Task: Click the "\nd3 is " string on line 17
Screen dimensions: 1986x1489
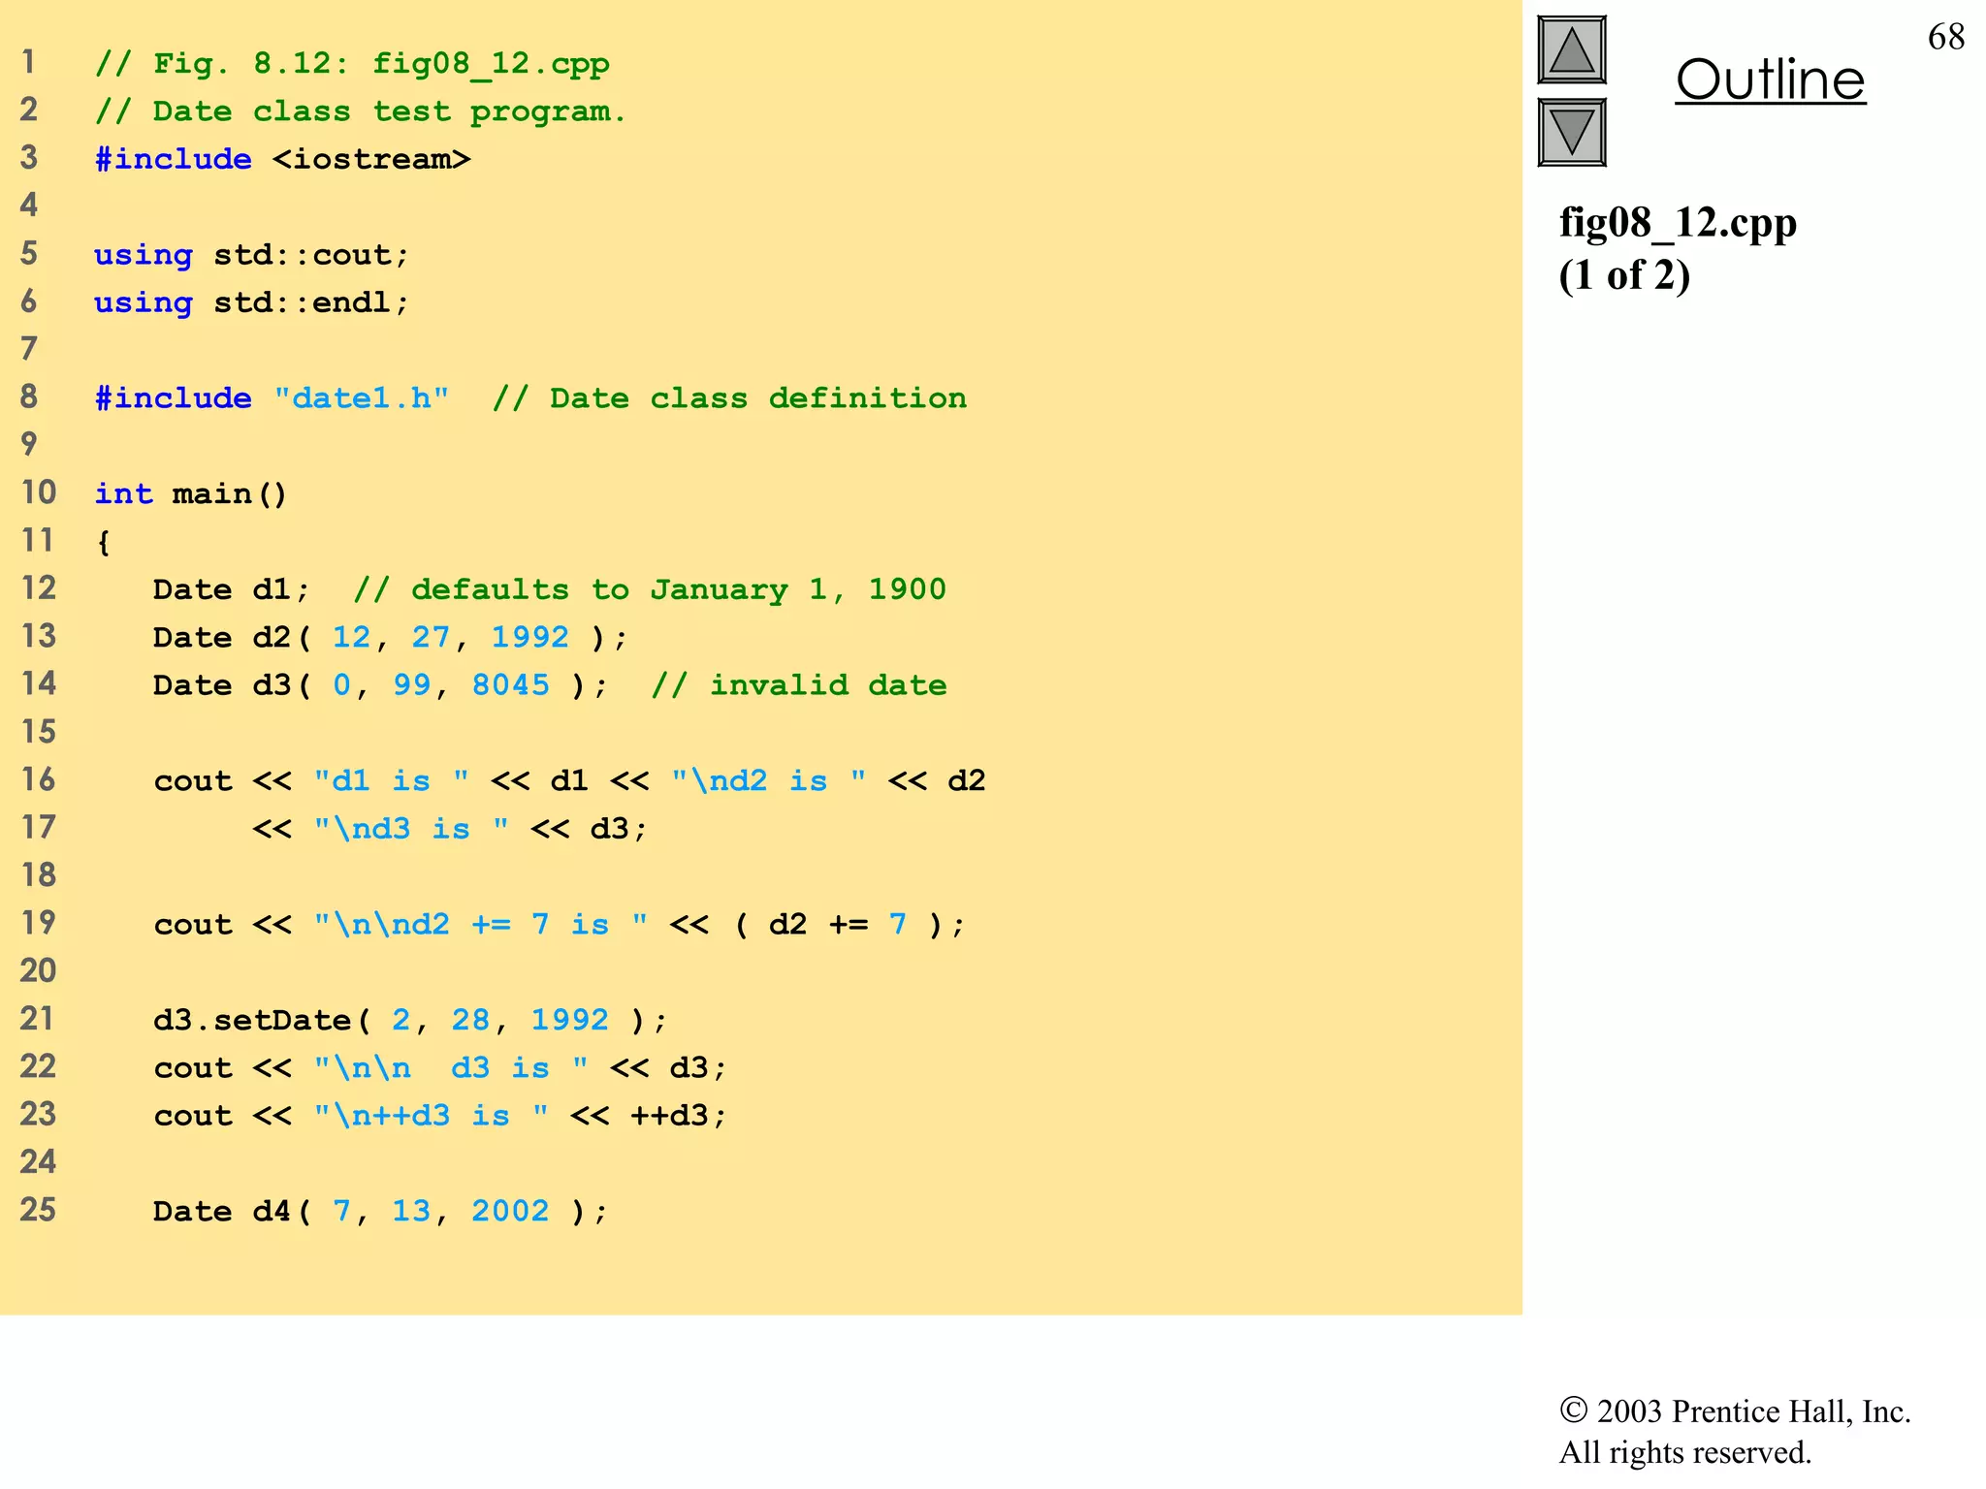Action: (411, 829)
